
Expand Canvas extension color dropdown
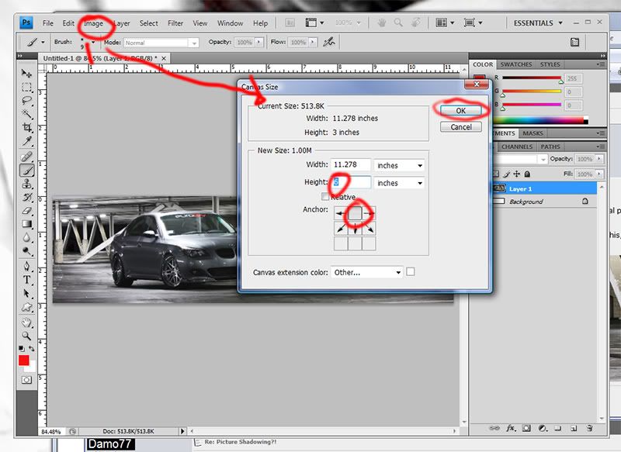tap(366, 272)
